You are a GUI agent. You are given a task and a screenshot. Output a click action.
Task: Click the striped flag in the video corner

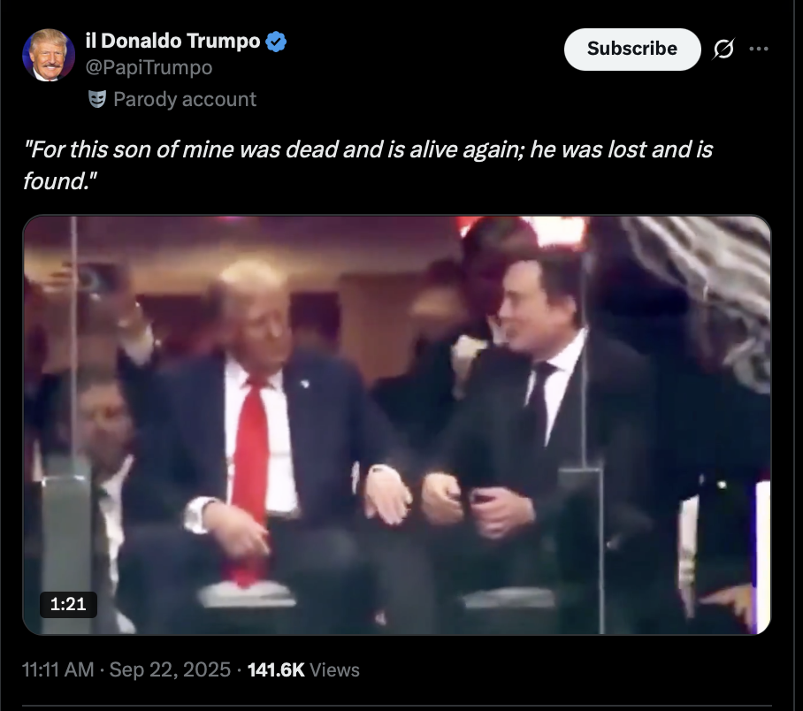[x=707, y=292]
